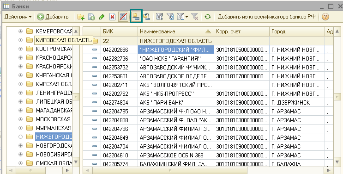Select the КИРОВСКАЯ ОБЛАСТЬ folder

pos(64,40)
